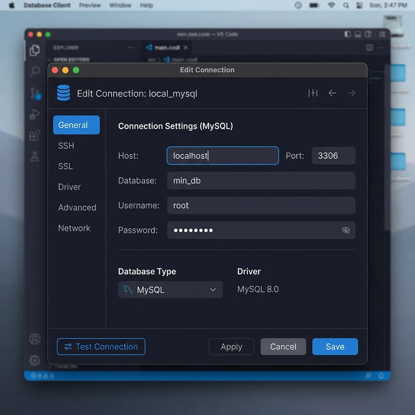Switch to the SSL tab

65,166
